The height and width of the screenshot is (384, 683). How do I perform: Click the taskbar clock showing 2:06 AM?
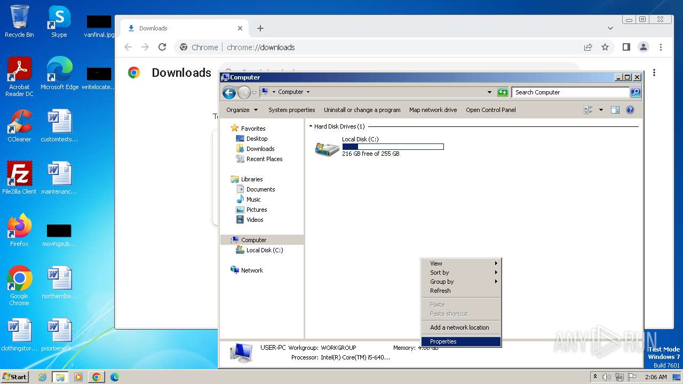655,377
